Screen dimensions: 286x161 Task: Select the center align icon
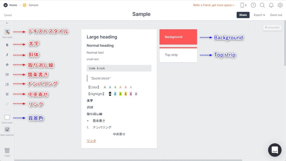(x=7, y=94)
